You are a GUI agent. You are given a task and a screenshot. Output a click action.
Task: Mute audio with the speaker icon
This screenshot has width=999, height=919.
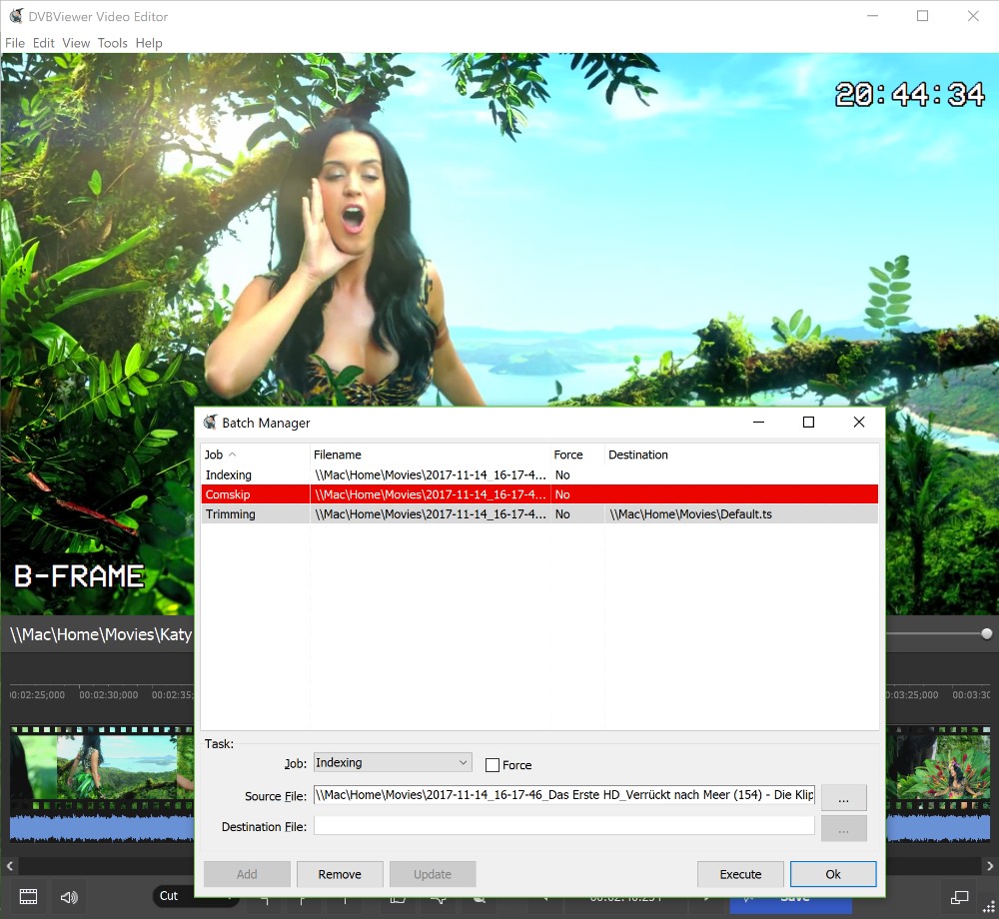tap(69, 896)
